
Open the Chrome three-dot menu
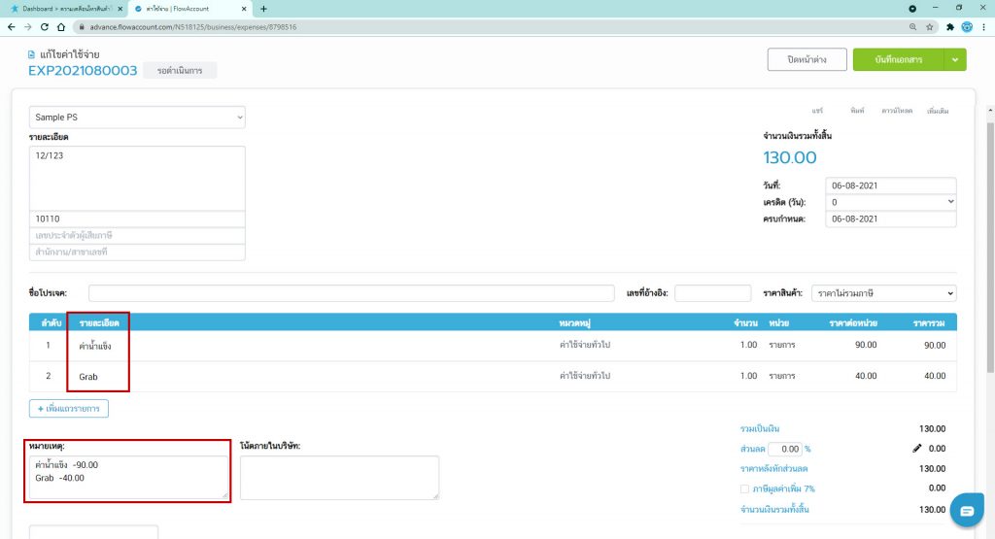tap(983, 26)
